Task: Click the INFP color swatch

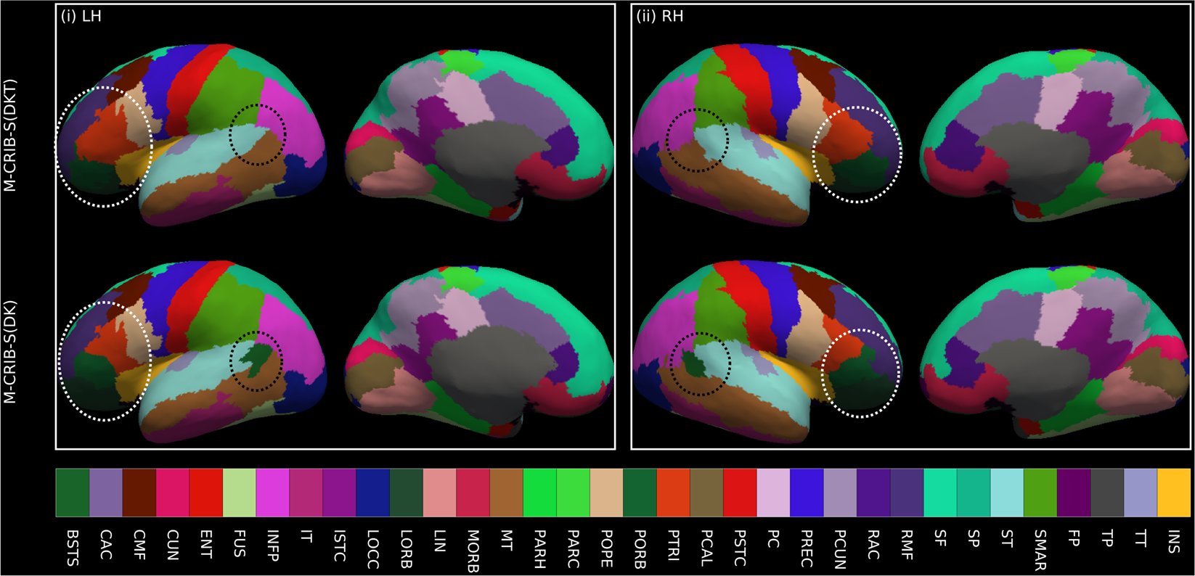Action: pos(273,493)
